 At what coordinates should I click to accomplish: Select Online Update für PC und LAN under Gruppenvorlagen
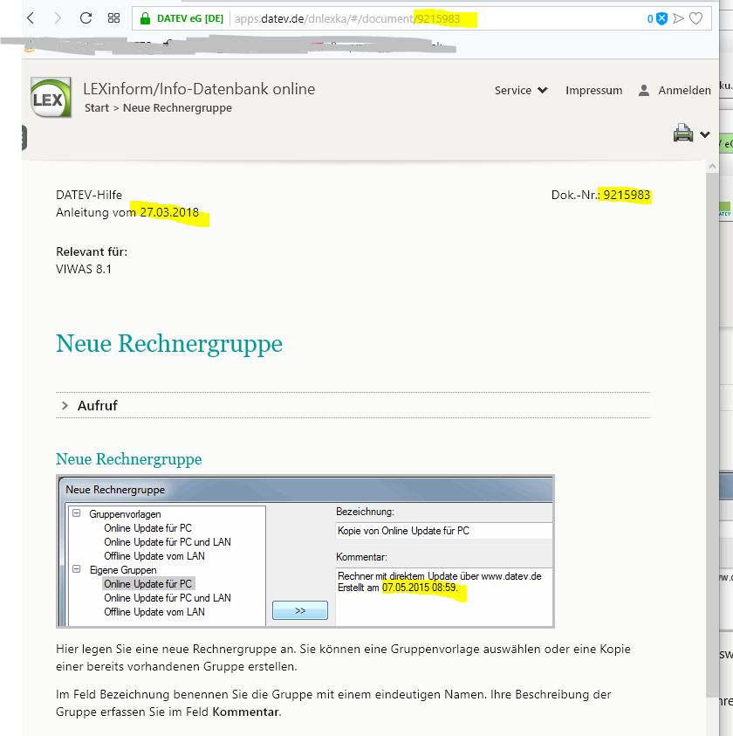point(168,542)
